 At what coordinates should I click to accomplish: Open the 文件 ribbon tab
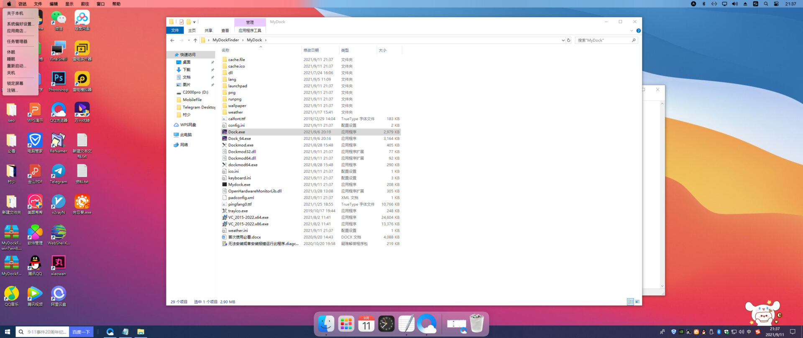click(175, 30)
